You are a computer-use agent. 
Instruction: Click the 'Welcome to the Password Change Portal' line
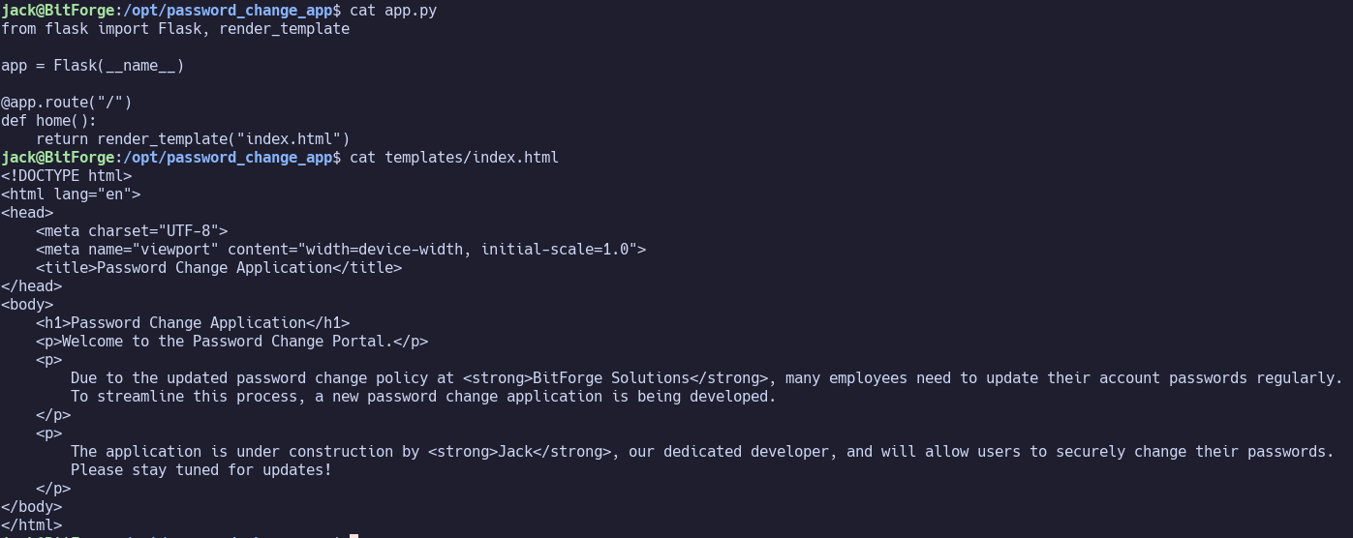232,342
